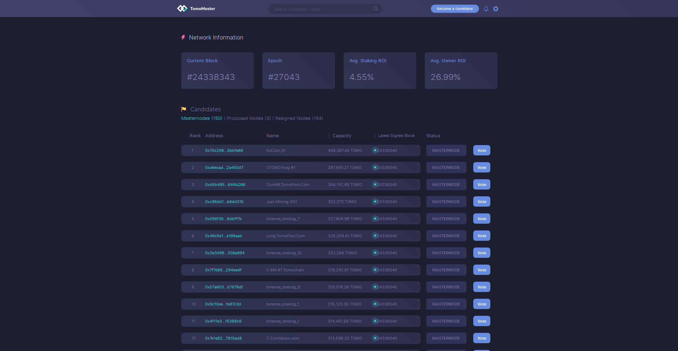Switch to Proposed Nodes tab

(x=249, y=118)
